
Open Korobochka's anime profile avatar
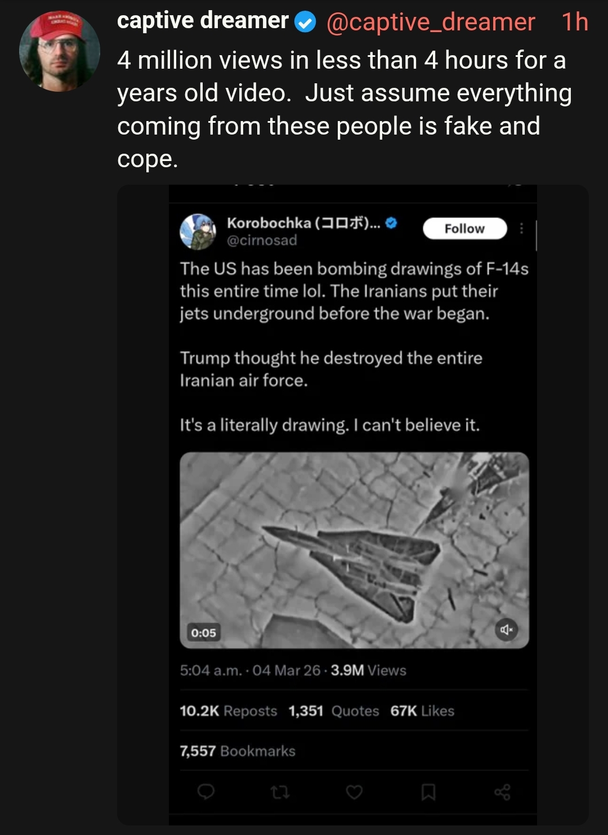tap(198, 232)
